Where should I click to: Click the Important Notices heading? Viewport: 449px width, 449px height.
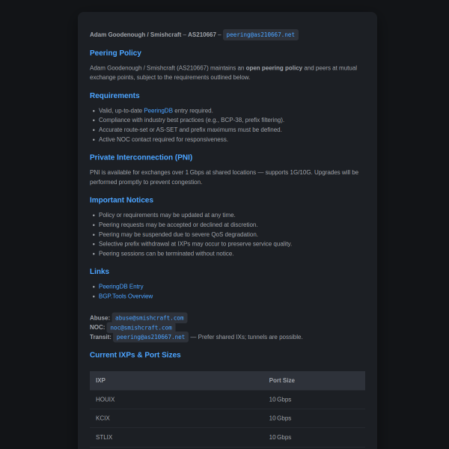(121, 200)
